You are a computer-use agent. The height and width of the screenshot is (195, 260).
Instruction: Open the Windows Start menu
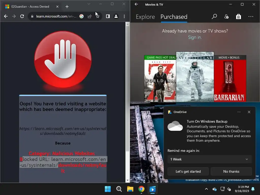click(108, 189)
